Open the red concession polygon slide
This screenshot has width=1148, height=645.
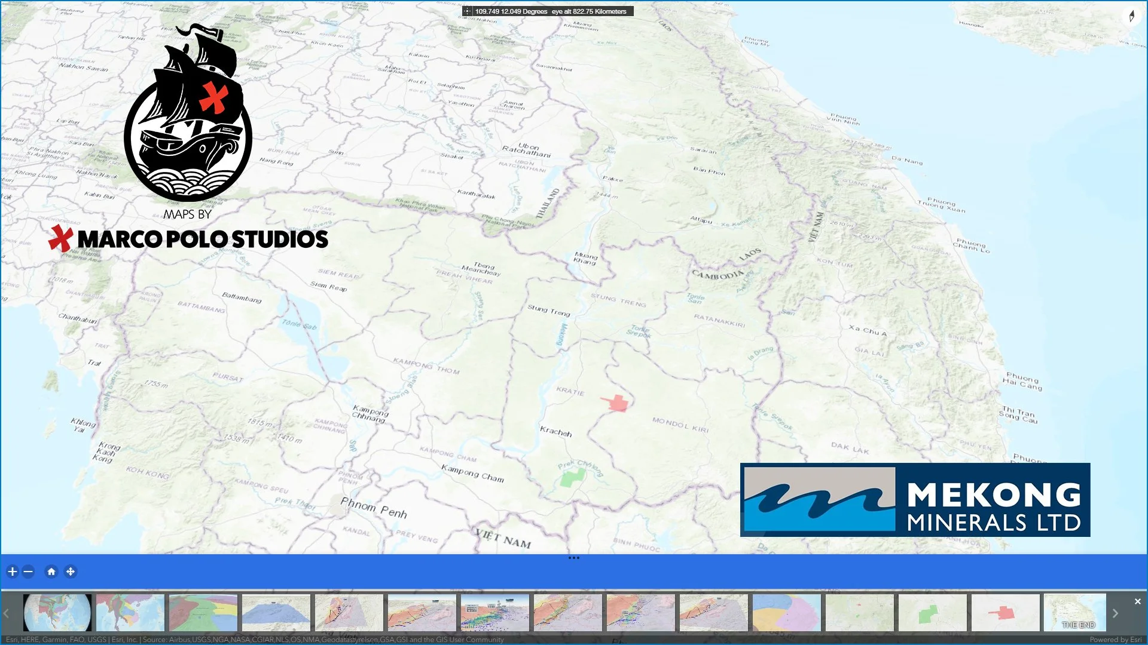[x=1005, y=612]
